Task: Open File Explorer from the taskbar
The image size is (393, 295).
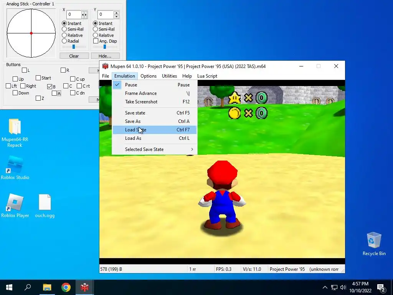Action: (47, 287)
